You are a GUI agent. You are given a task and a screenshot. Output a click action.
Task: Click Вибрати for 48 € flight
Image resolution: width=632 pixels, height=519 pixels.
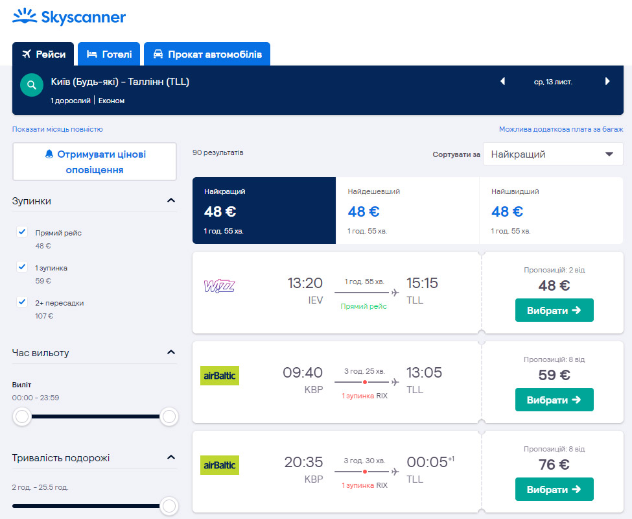pyautogui.click(x=554, y=310)
